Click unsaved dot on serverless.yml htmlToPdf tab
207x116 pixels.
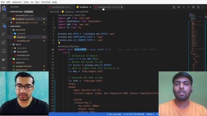coord(122,7)
